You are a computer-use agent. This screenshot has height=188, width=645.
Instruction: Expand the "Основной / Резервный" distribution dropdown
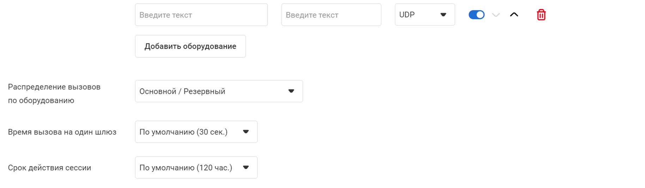[x=219, y=91]
